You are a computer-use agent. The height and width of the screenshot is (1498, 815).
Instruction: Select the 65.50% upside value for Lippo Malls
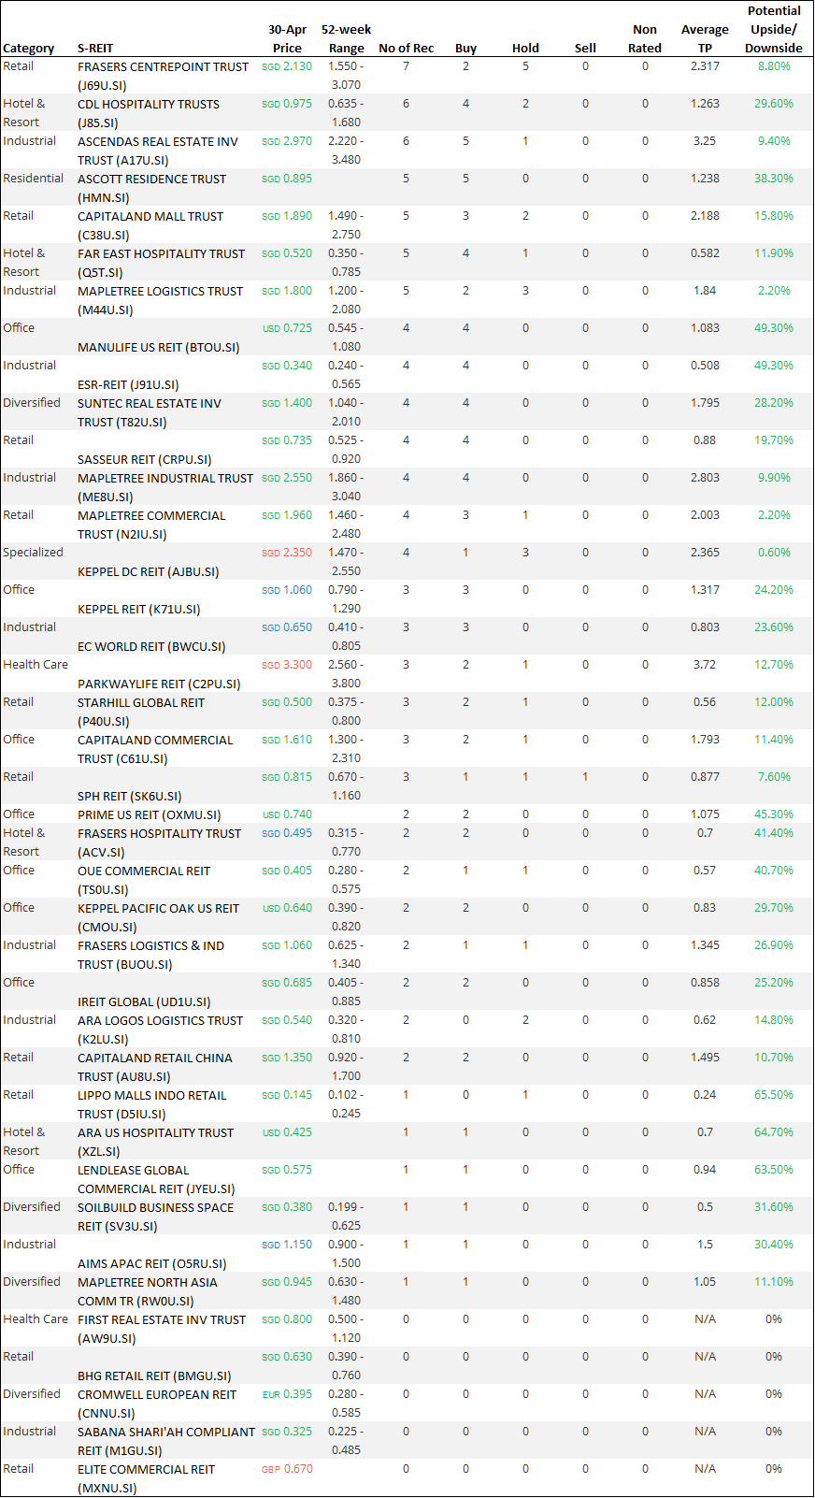774,1095
